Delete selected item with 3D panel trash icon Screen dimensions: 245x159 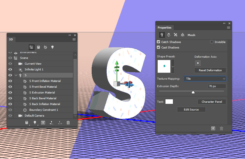[x=68, y=123]
